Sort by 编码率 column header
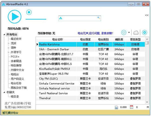Image resolution: width=151 pixels, height=116 pixels. [119, 39]
